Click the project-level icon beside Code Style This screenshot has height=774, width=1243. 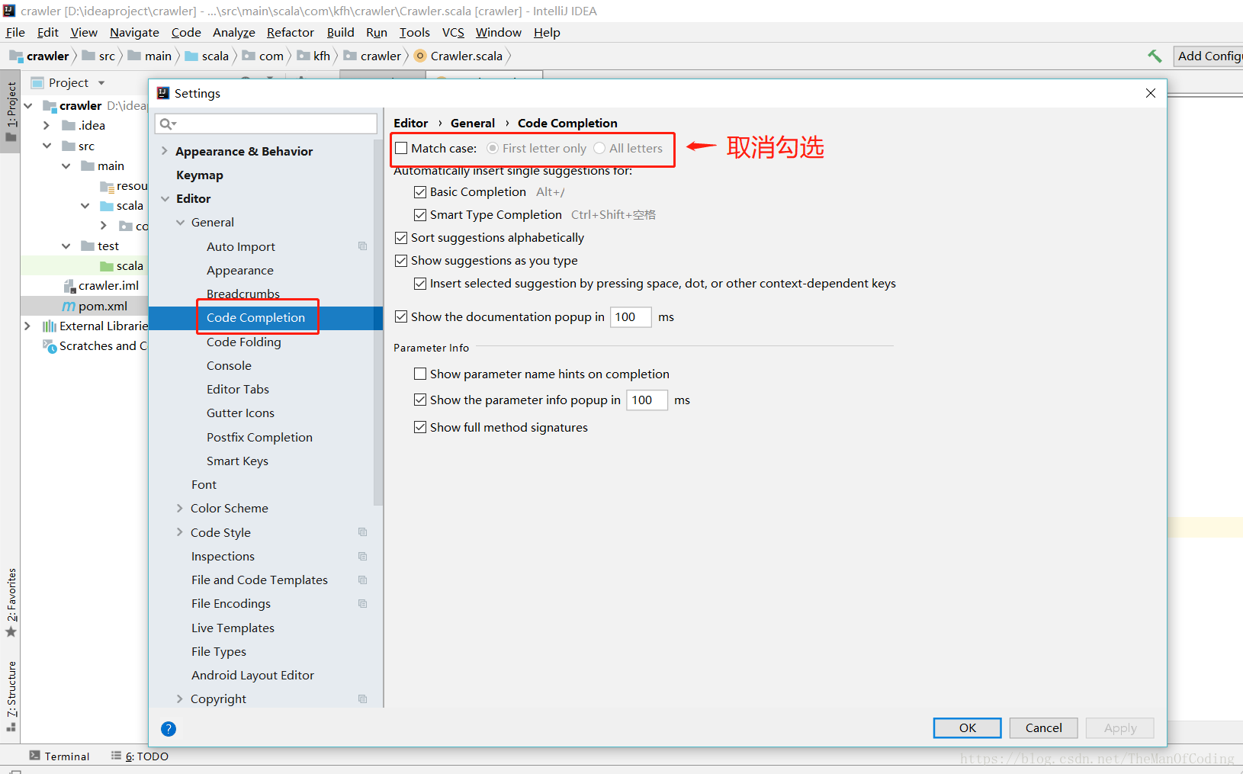(x=363, y=532)
